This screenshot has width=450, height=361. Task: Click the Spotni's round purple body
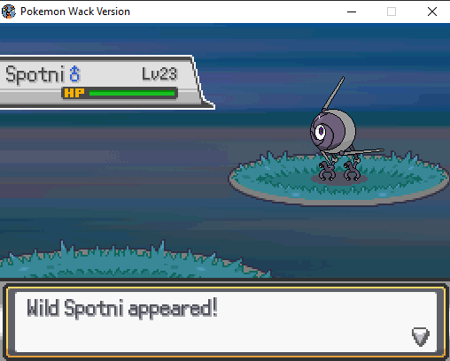(x=333, y=131)
